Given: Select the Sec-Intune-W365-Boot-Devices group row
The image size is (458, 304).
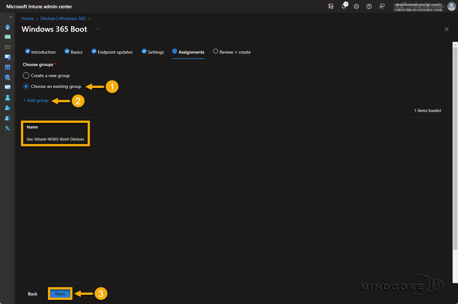Looking at the screenshot, I should click(x=55, y=139).
